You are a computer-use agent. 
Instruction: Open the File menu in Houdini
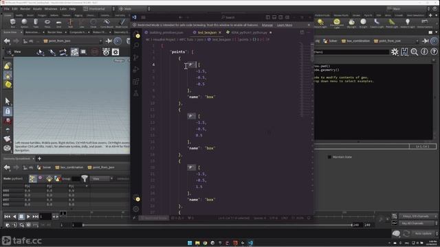[6, 9]
